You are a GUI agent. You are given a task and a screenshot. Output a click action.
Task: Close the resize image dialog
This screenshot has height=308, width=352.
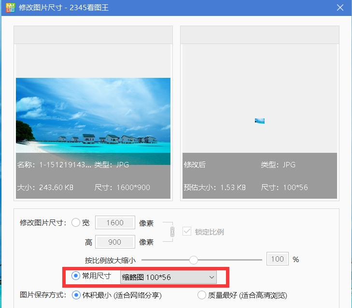(x=340, y=8)
